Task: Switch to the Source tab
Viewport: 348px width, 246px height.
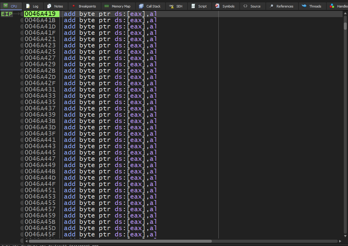Action: pyautogui.click(x=252, y=6)
